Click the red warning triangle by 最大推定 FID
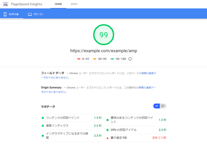 tap(107, 138)
